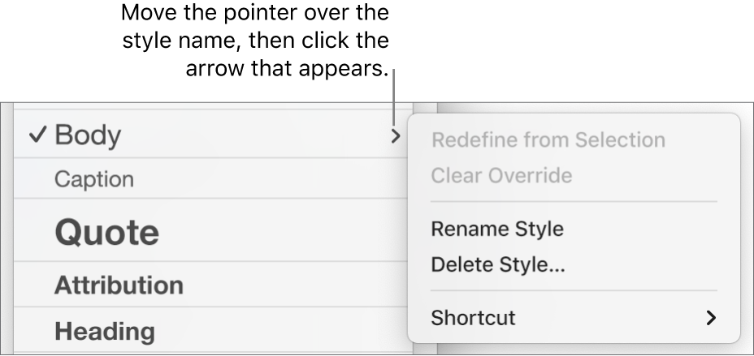The image size is (754, 356).
Task: Click the callout line pointing at the arrow
Action: tap(394, 97)
